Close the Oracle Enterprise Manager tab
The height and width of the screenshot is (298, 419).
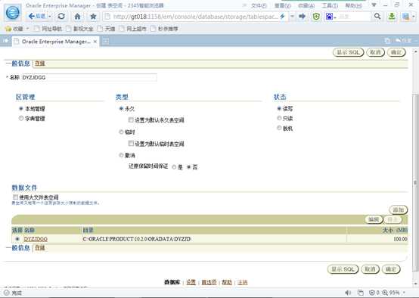pos(95,42)
